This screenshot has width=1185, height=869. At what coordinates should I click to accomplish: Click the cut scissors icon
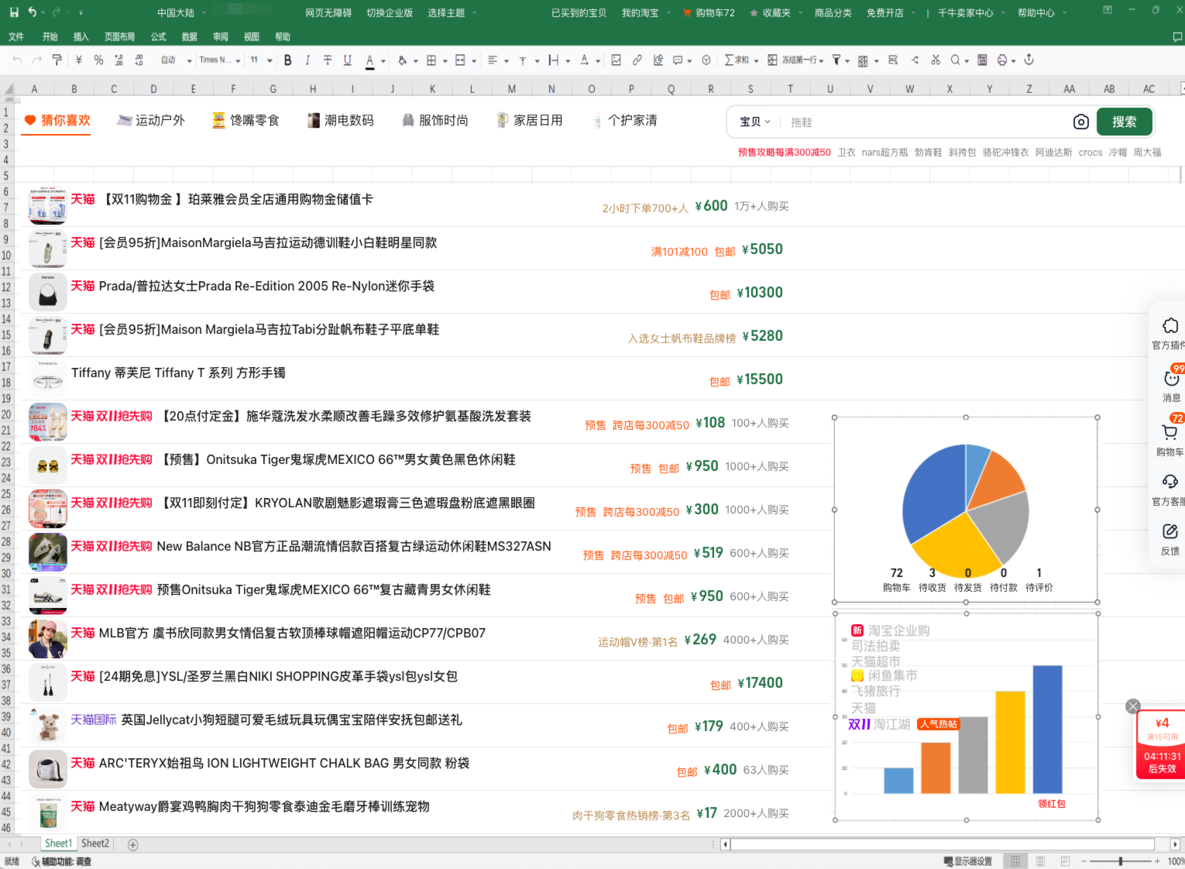pyautogui.click(x=936, y=60)
